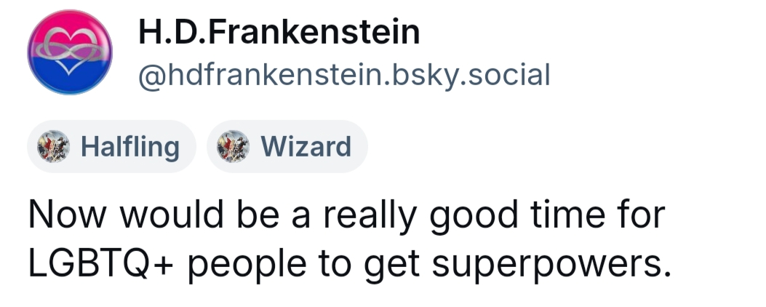Open the post about LGBTQ+ superpowers
766x307 pixels.
348,240
